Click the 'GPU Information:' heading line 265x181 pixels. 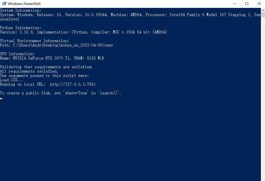[17, 54]
